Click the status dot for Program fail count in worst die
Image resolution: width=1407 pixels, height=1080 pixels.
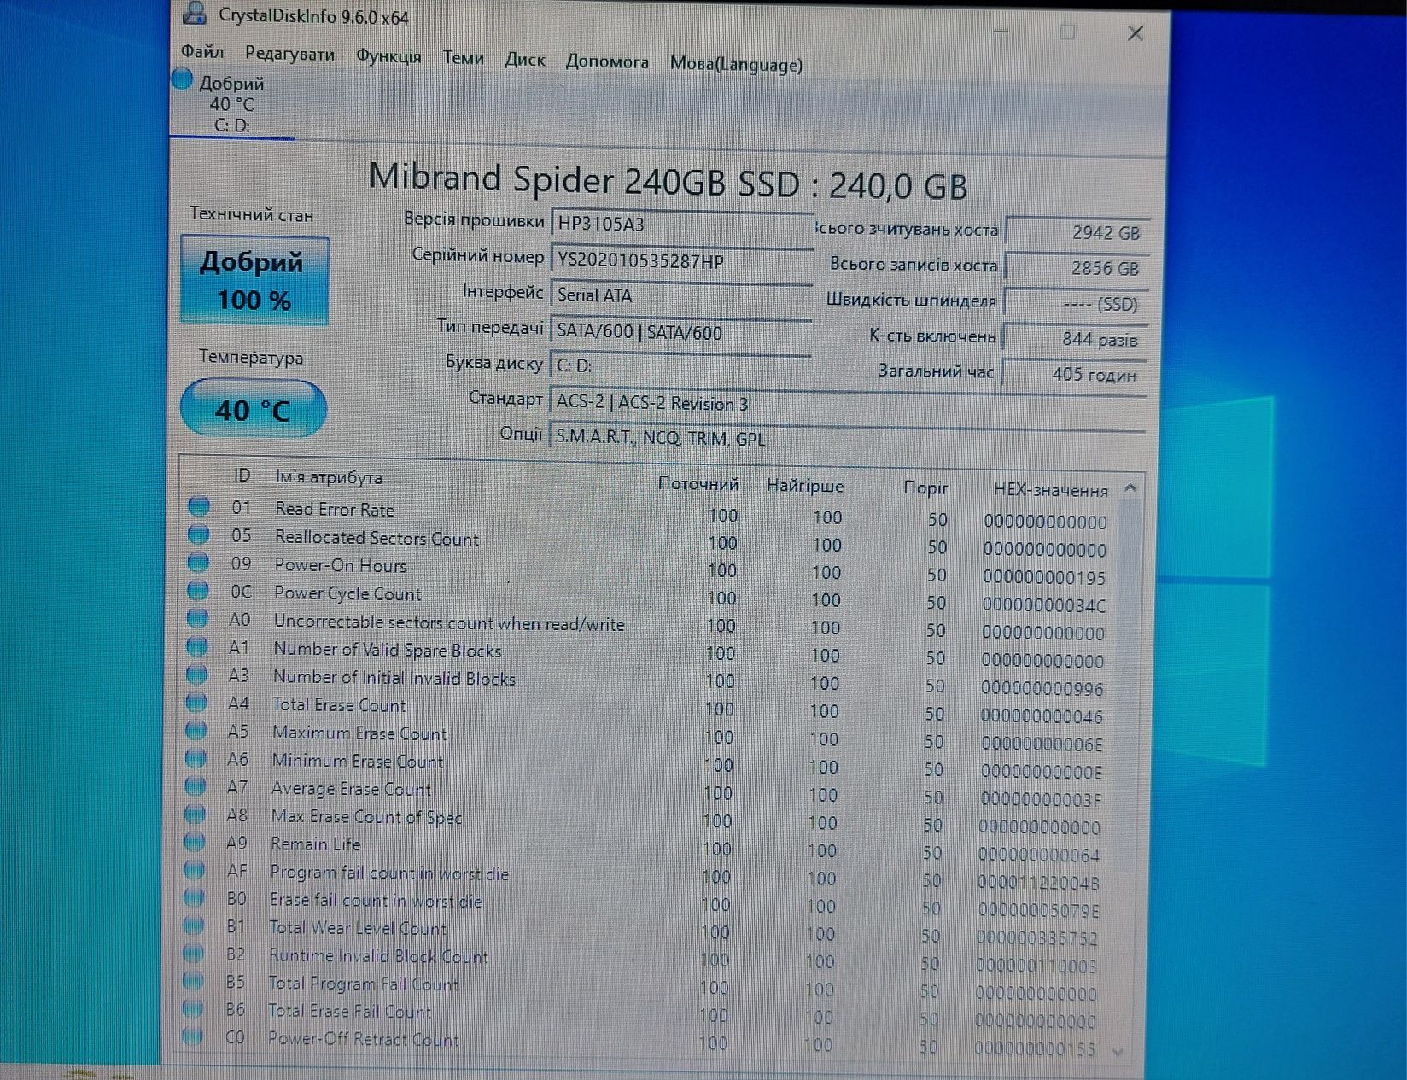point(194,870)
